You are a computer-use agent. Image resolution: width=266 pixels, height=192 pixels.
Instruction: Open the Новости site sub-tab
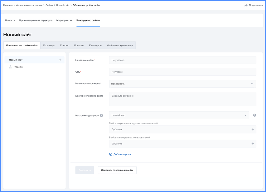(79, 45)
